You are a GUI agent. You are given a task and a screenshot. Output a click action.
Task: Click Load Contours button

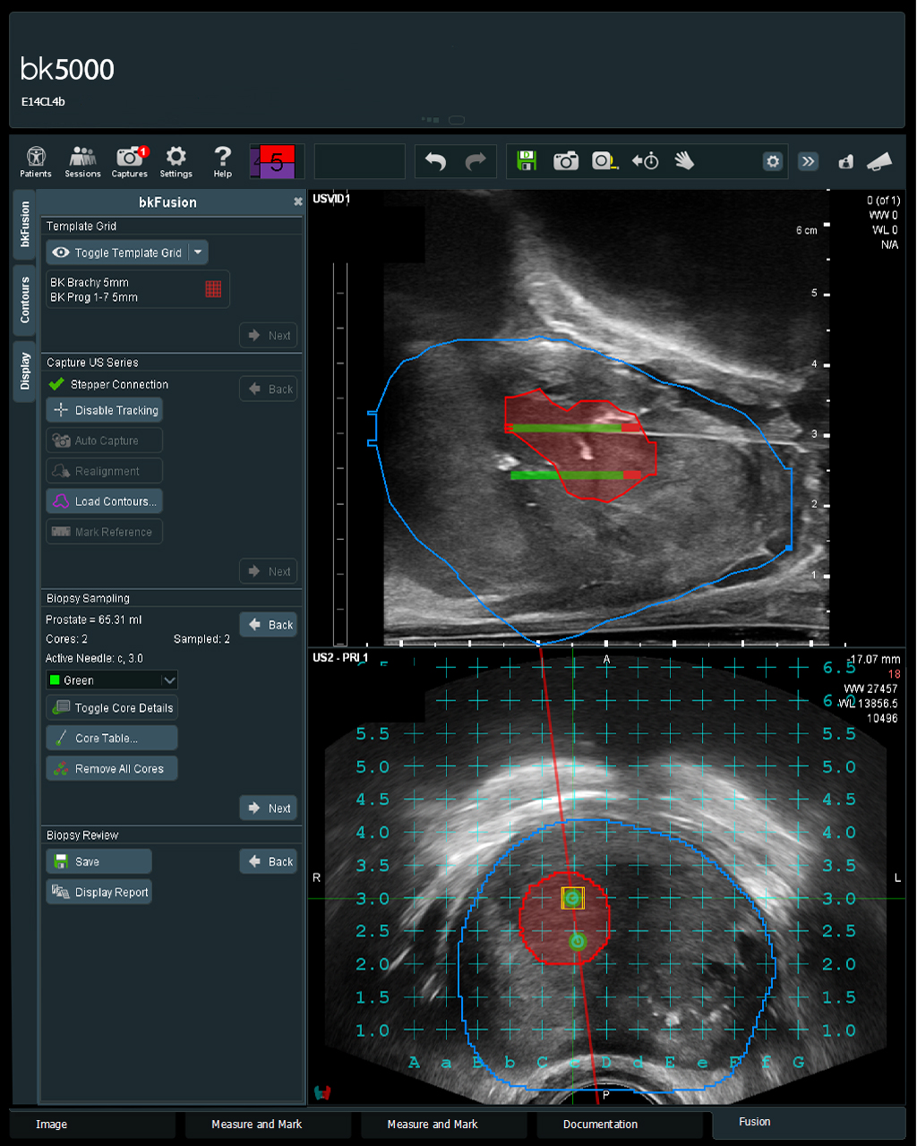(x=105, y=502)
